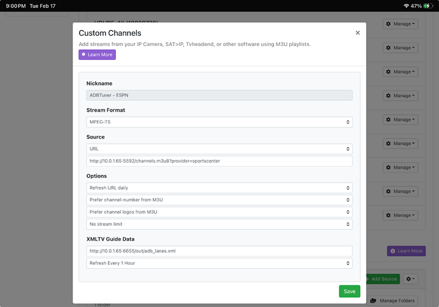Image resolution: width=439 pixels, height=307 pixels.
Task: Click the green Add Source button
Action: point(382,279)
